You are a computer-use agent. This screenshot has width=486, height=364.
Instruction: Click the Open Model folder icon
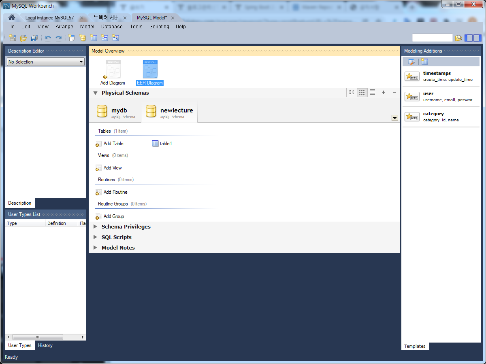[23, 38]
